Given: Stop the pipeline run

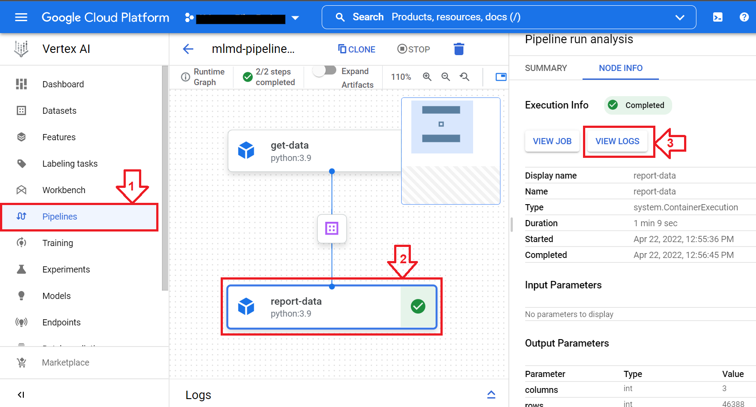Looking at the screenshot, I should point(414,49).
